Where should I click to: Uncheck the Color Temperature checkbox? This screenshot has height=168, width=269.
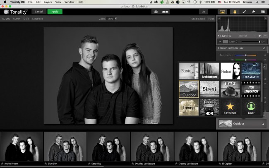click(264, 48)
